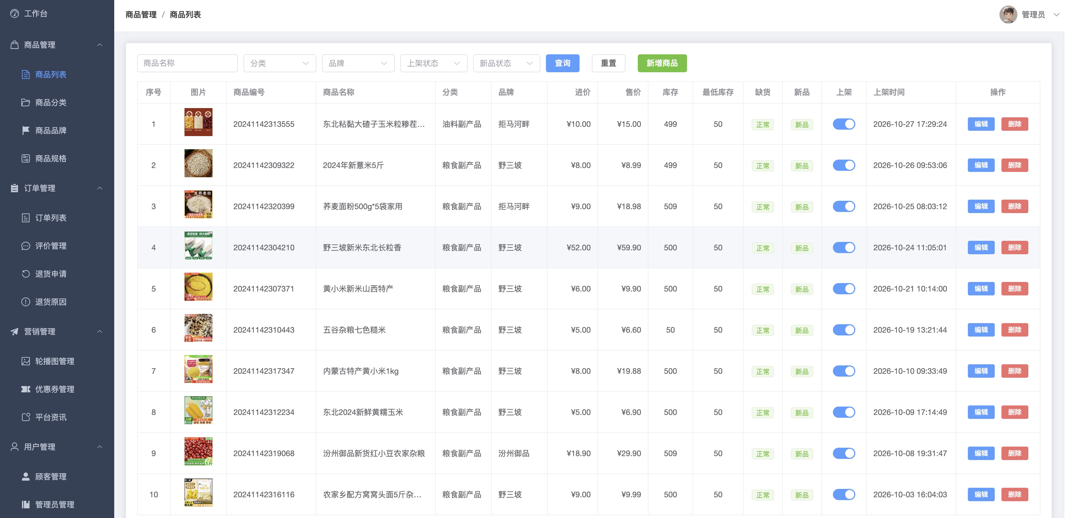Open 订单列表 menu item
Image resolution: width=1065 pixels, height=518 pixels.
click(x=57, y=218)
